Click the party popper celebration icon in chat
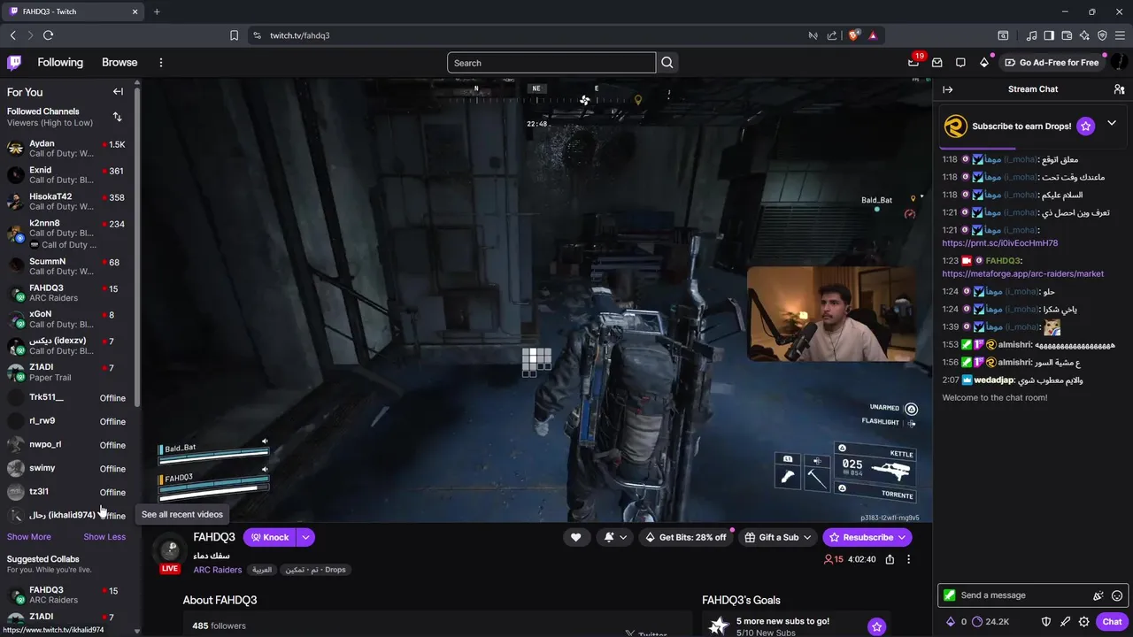Viewport: 1133px width, 637px height. tap(1098, 595)
